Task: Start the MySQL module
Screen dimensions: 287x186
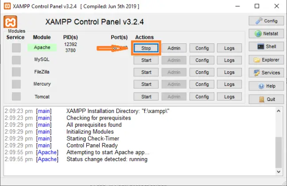Action: (x=146, y=60)
